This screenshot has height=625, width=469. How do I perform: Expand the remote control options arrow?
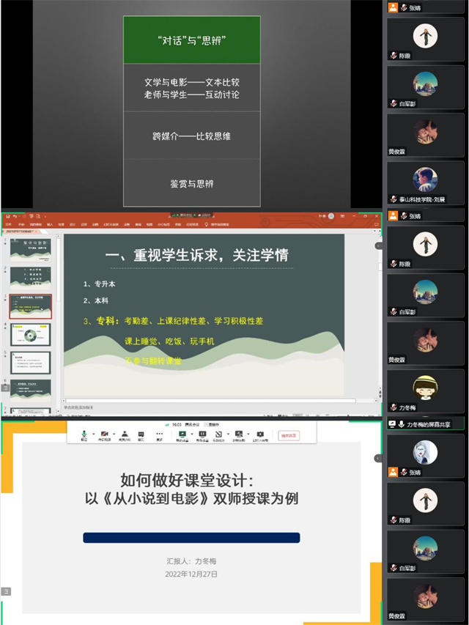point(248,434)
